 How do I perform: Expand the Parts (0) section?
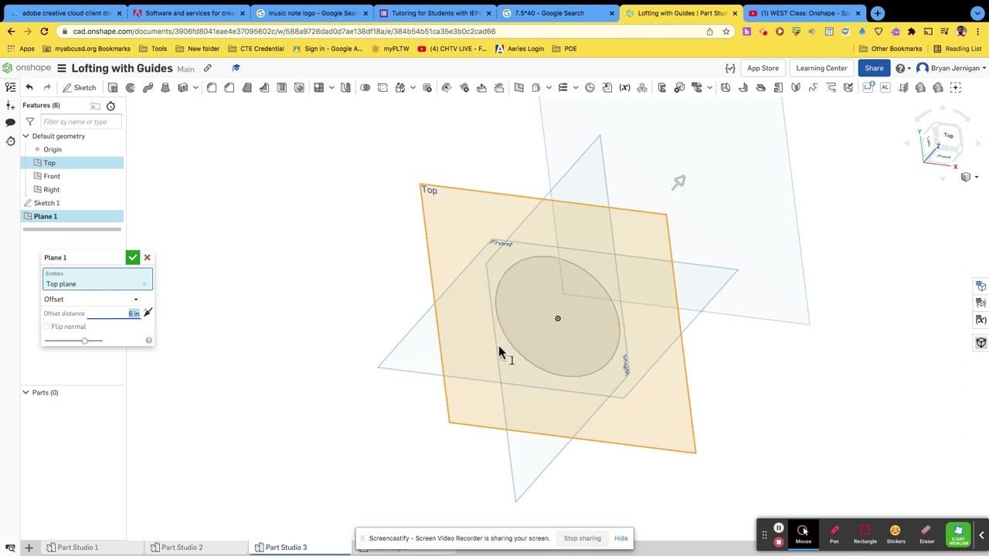[25, 392]
